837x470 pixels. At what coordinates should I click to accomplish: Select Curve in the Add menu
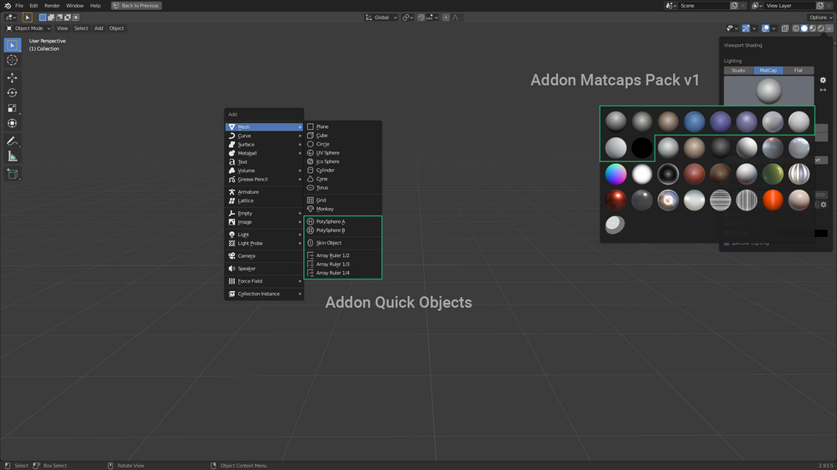coord(264,136)
